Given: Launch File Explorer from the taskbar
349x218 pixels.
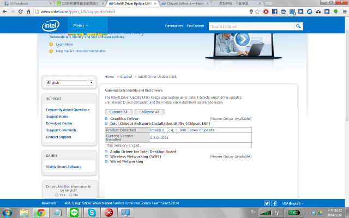Looking at the screenshot, I should 24,213.
